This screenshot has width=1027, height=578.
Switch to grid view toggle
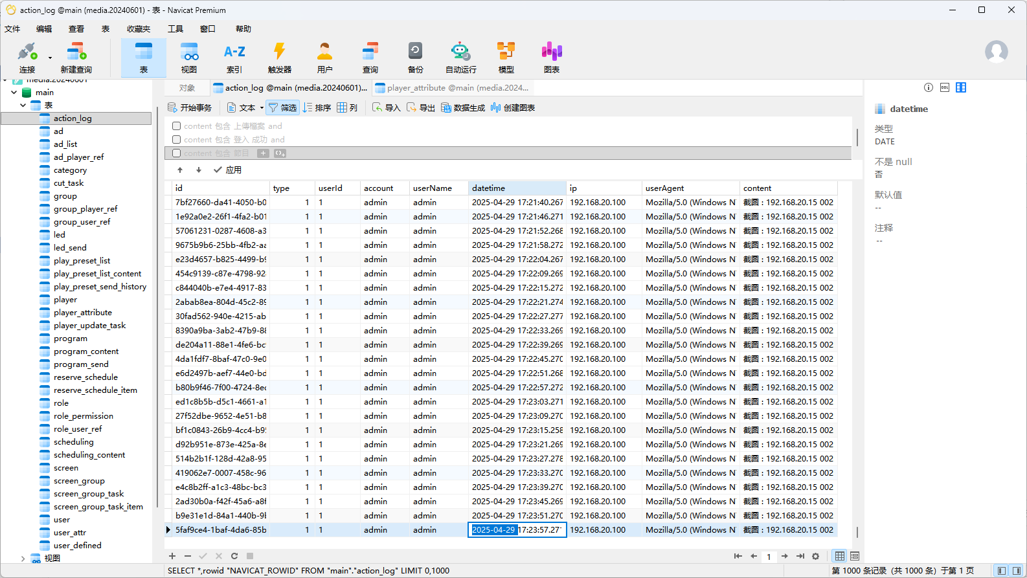coord(840,556)
